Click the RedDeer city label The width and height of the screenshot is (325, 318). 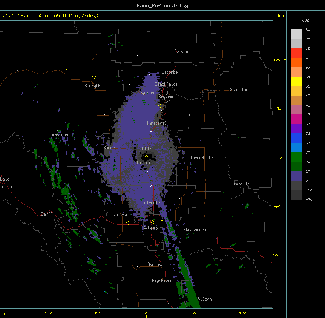click(166, 96)
